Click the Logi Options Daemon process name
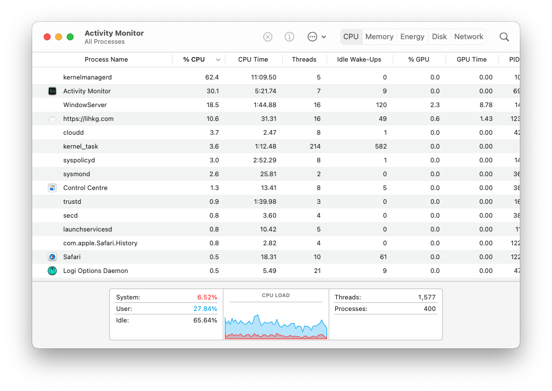The width and height of the screenshot is (552, 391). tap(95, 271)
